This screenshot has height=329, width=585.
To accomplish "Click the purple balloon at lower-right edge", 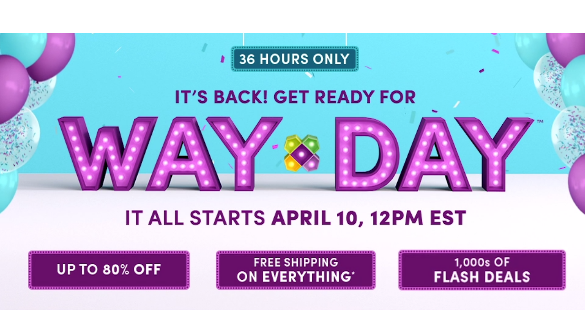I will point(577,178).
